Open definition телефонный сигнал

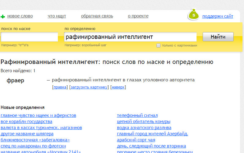(137, 115)
